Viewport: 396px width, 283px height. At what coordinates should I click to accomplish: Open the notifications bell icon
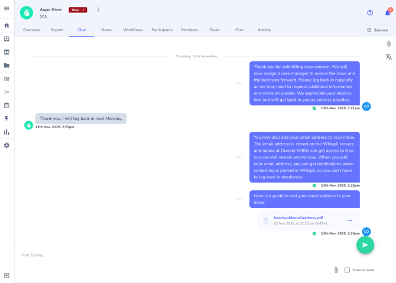(388, 12)
